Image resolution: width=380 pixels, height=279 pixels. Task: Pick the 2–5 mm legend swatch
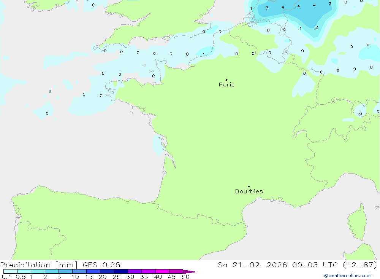click(52, 271)
